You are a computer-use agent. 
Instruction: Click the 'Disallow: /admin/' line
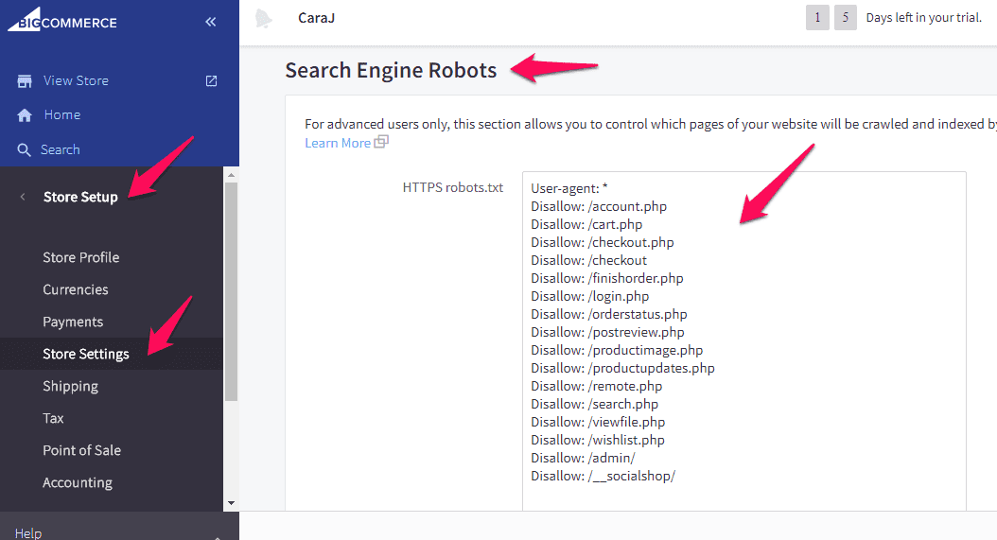[x=583, y=458]
